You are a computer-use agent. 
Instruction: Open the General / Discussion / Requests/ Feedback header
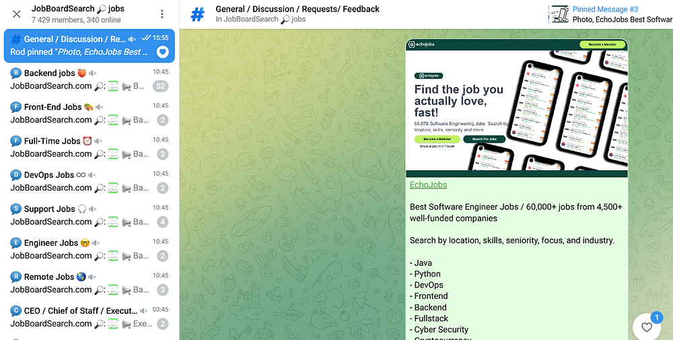click(x=297, y=9)
